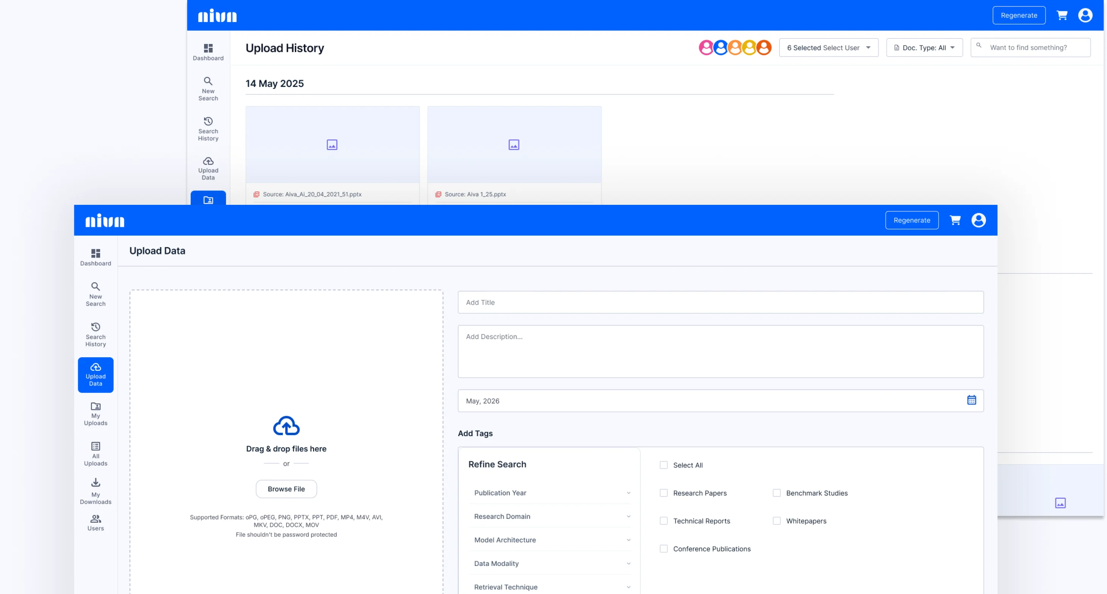Open calendar picker icon in date field
1107x594 pixels.
[971, 400]
